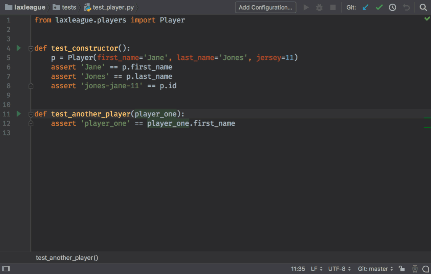Open the LF line separator dropdown
The image size is (431, 274).
[317, 269]
